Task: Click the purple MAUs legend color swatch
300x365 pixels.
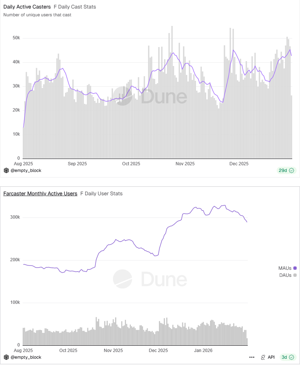Action: (x=295, y=268)
